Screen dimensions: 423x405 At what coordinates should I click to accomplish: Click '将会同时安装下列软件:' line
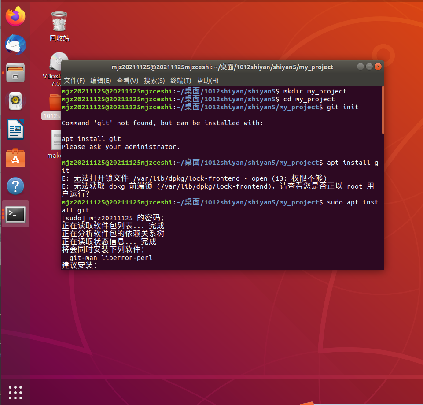tap(103, 249)
